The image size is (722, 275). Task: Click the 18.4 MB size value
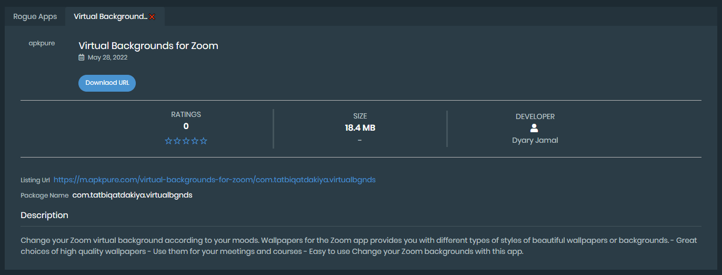point(360,127)
